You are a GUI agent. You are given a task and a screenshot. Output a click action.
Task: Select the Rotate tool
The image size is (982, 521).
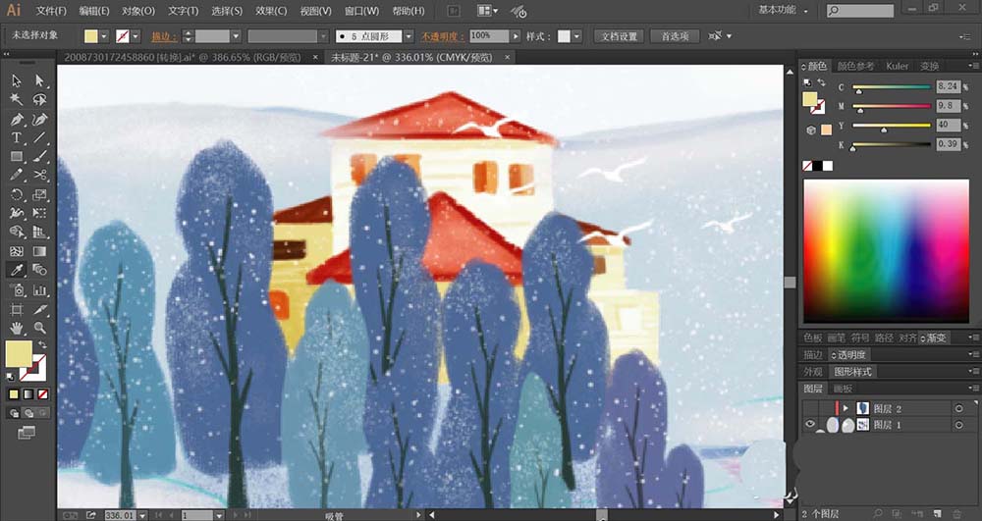pos(17,194)
